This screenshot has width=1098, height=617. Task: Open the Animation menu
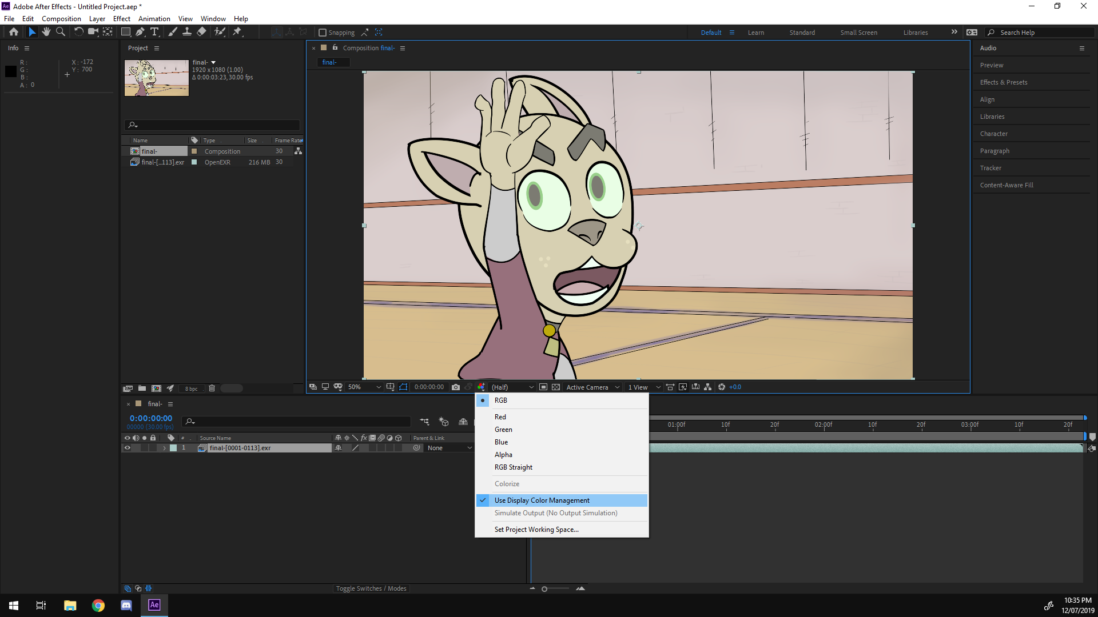(154, 18)
